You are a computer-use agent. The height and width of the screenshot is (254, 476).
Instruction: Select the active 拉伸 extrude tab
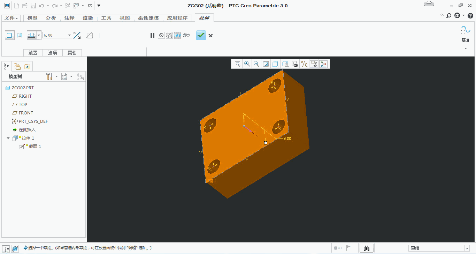pos(204,18)
